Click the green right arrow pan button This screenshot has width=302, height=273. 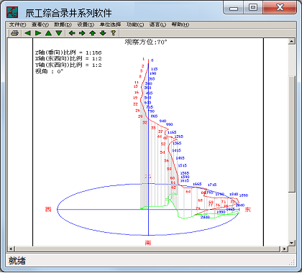(82, 33)
